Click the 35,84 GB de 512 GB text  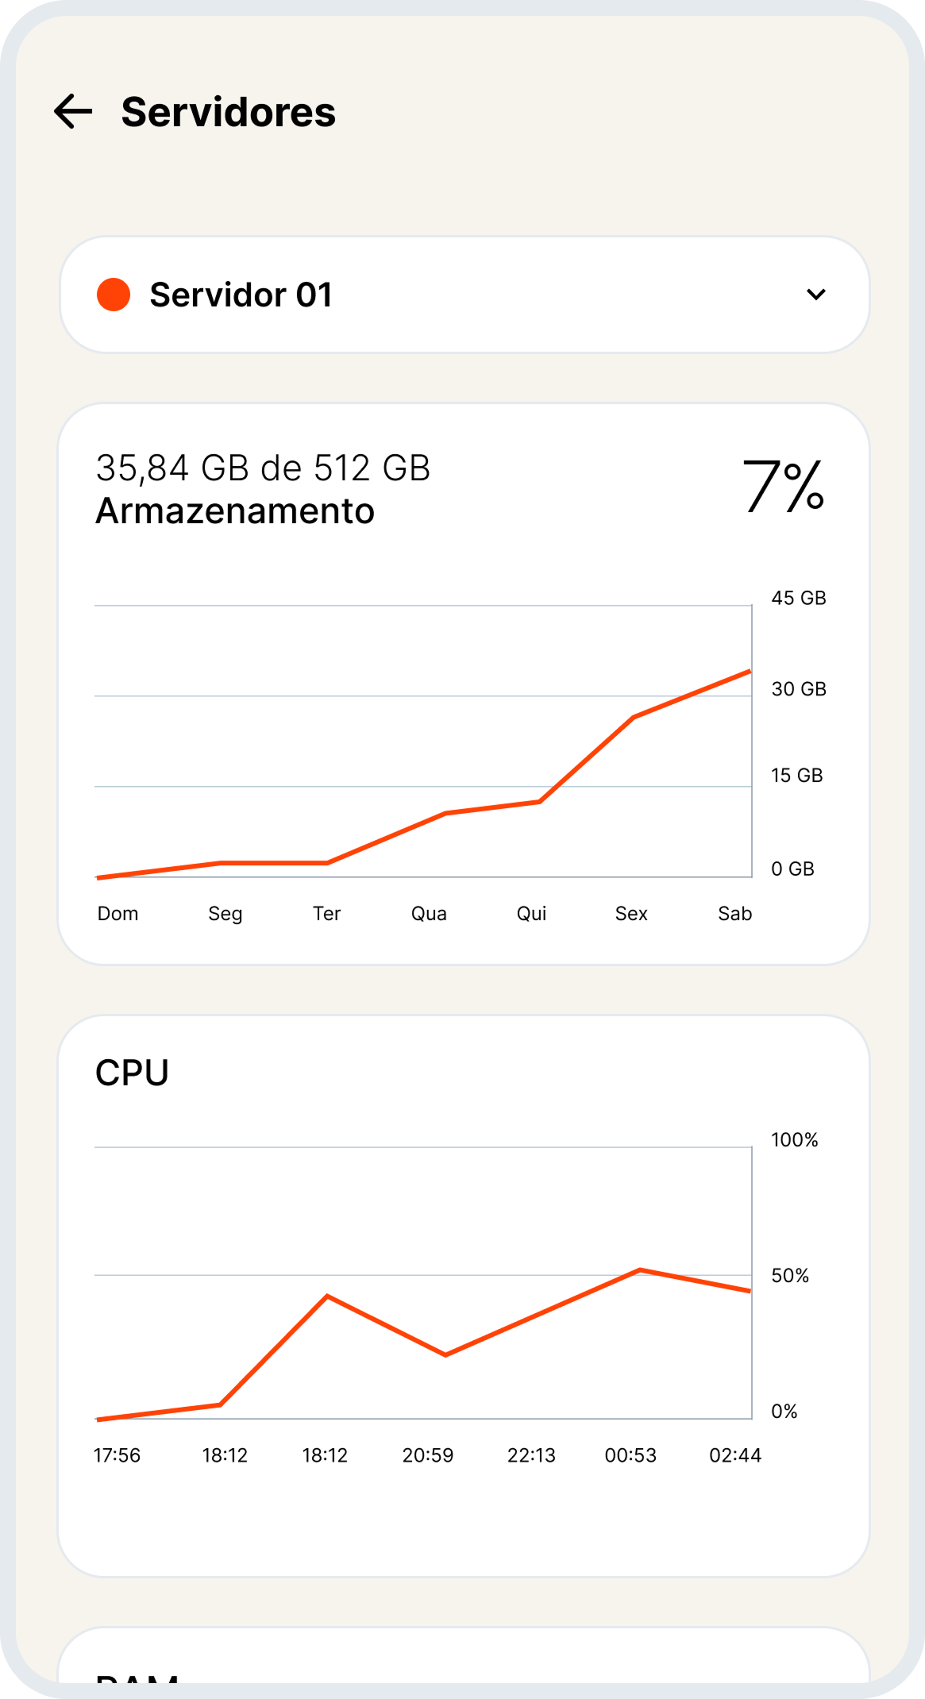[263, 468]
